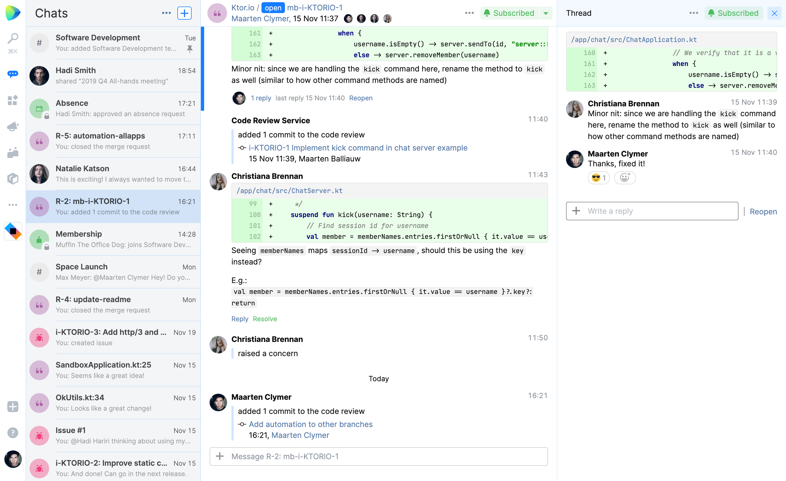Close the Thread panel

pyautogui.click(x=774, y=13)
